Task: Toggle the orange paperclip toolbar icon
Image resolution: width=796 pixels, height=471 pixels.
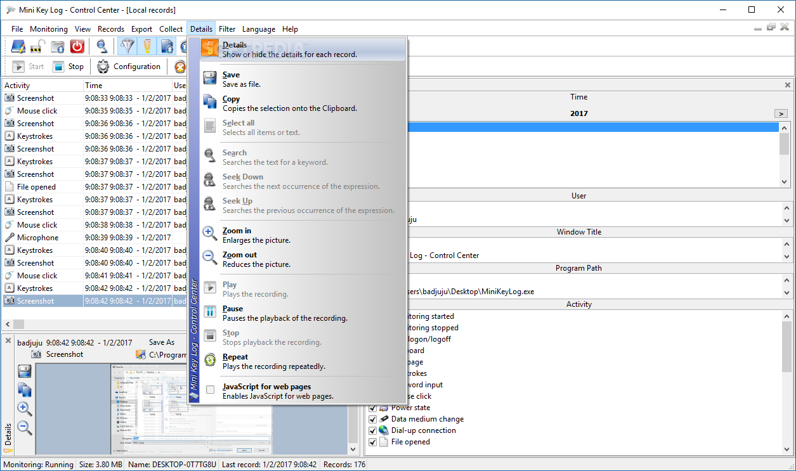Action: coord(147,46)
